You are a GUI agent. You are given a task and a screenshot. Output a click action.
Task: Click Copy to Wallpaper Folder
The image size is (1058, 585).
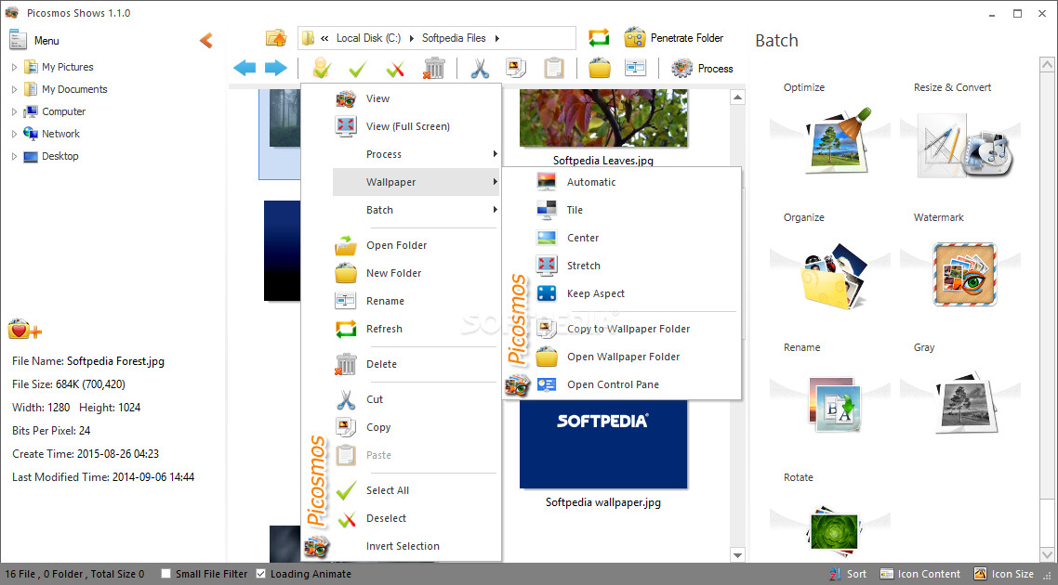click(x=636, y=329)
